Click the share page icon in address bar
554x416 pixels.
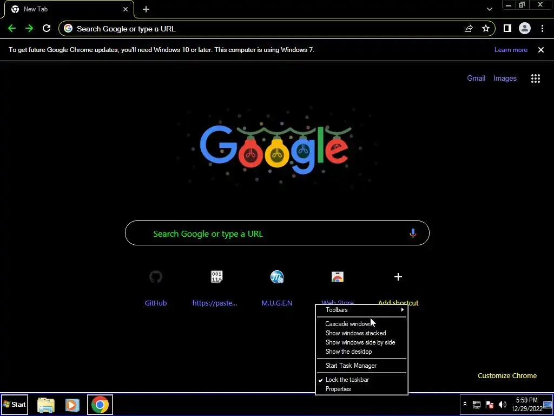pos(469,29)
